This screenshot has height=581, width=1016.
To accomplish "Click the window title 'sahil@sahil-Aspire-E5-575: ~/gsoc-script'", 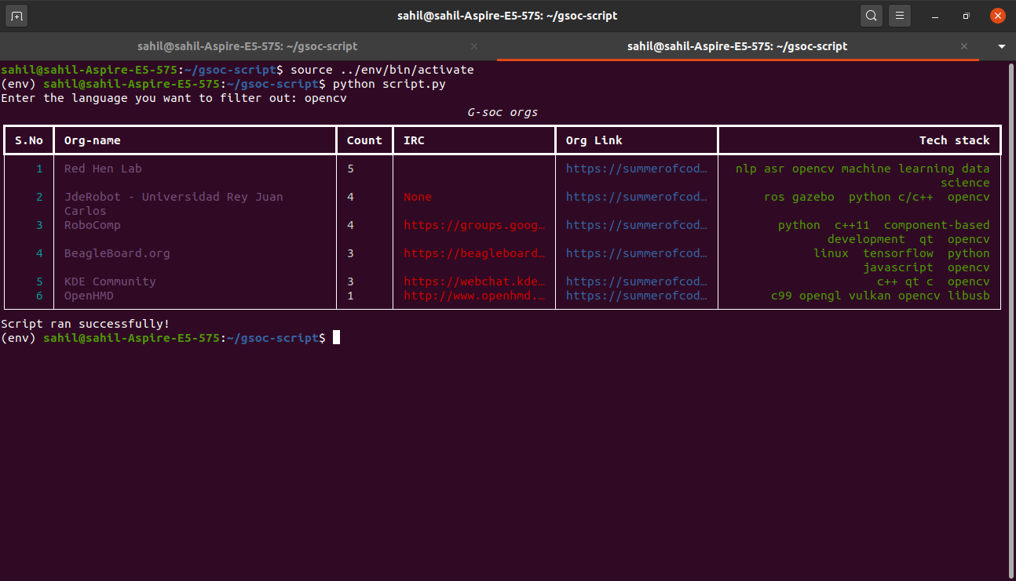I will [507, 16].
